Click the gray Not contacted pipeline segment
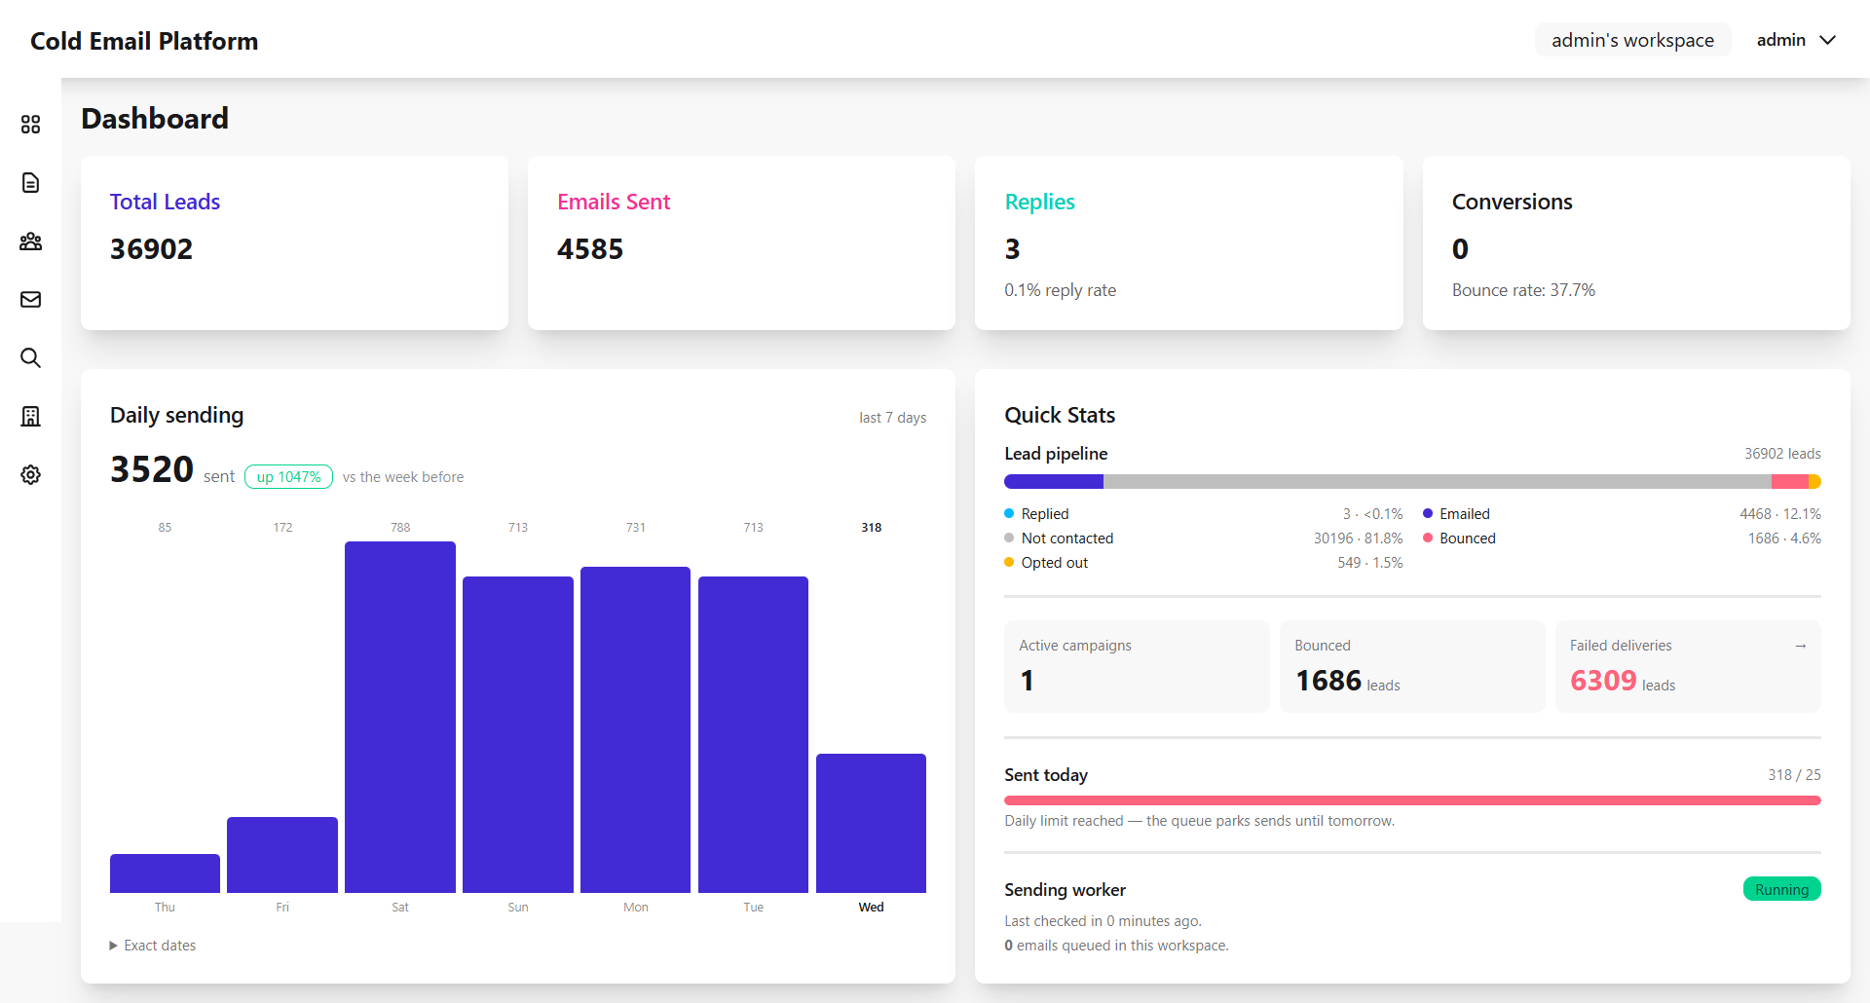This screenshot has height=1003, width=1870. (x=1438, y=481)
